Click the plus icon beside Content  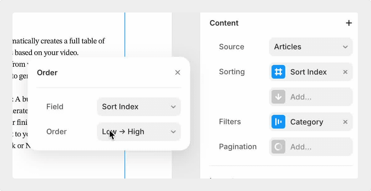coord(348,23)
